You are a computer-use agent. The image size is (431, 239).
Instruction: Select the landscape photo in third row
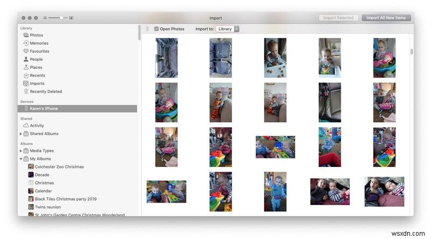coord(275,147)
